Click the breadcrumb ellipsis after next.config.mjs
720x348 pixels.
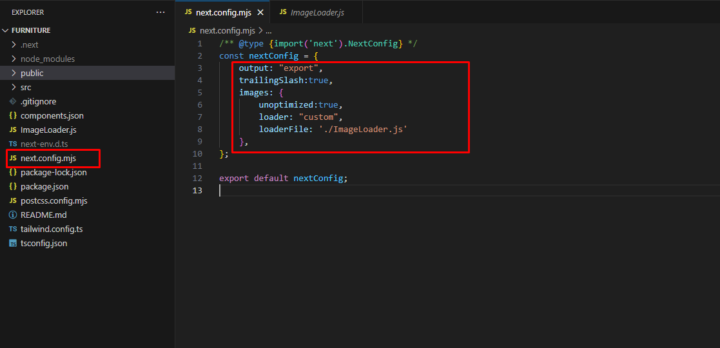point(269,30)
